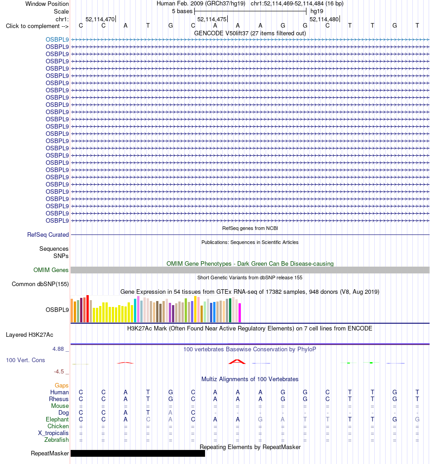Click the black RepeatMasker element bar
The width and height of the screenshot is (430, 464).
pyautogui.click(x=138, y=453)
